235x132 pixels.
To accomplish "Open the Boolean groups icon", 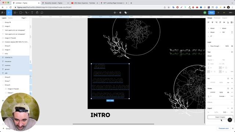I will click(126, 13).
